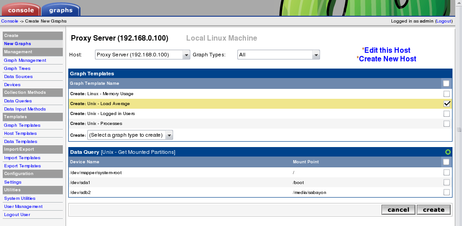Enable the Unix - Logged in Users checkbox
The height and width of the screenshot is (226, 462).
pos(447,114)
